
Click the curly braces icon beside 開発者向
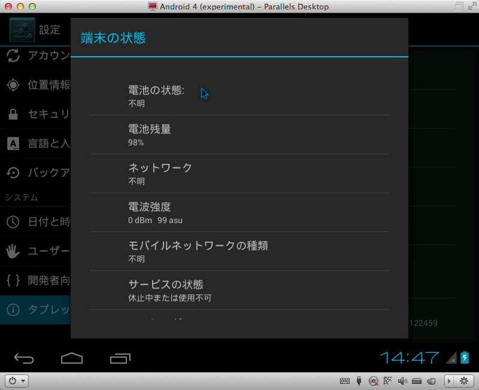pyautogui.click(x=13, y=280)
